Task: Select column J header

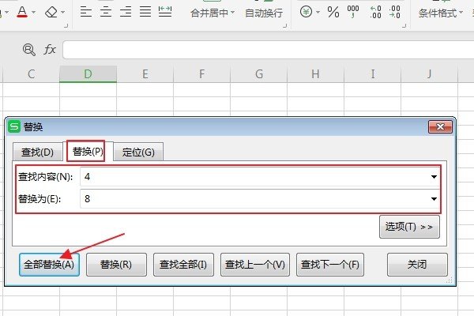Action: [429, 74]
